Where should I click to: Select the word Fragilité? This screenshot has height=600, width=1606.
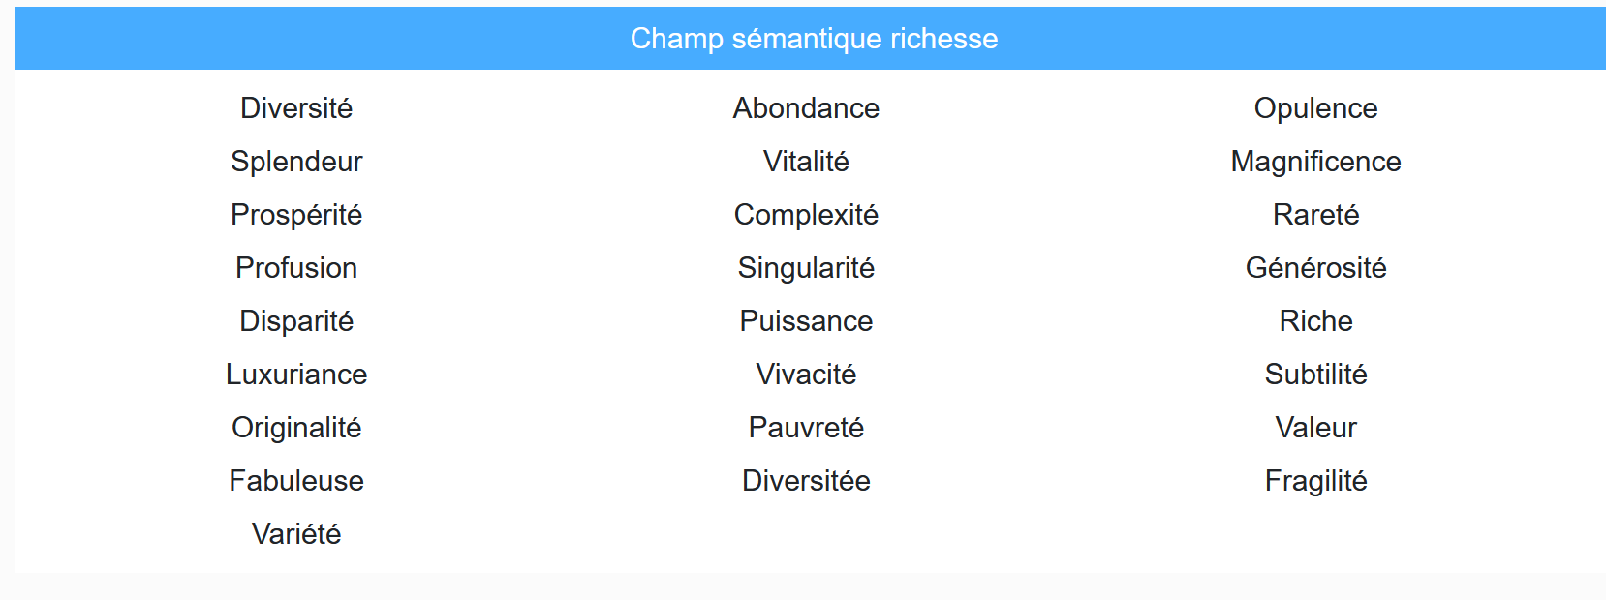pos(1315,481)
